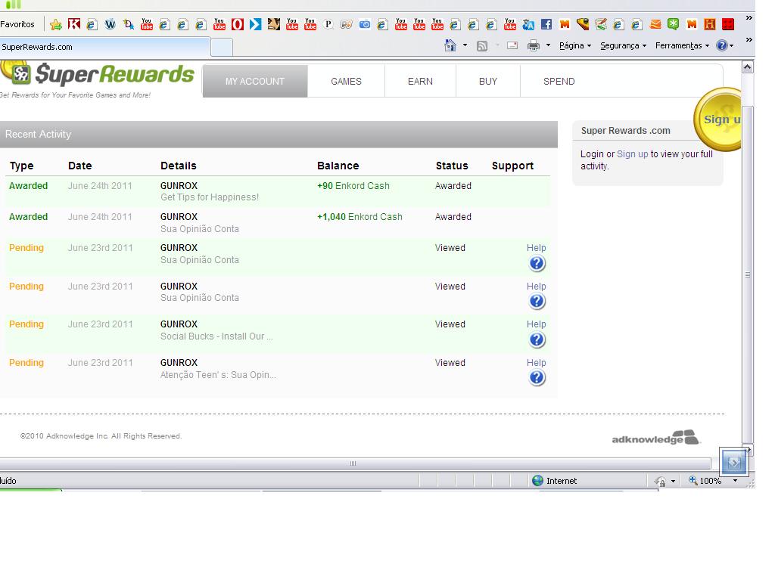
Task: Expand the Segurança dropdown menu
Action: [623, 45]
